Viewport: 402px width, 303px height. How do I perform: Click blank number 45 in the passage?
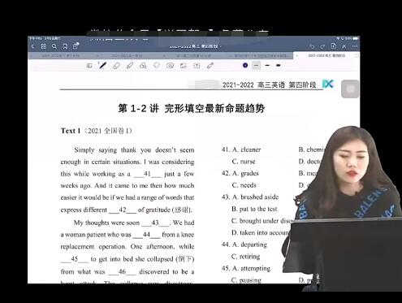75,259
